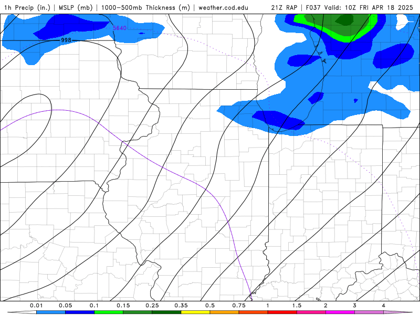
Task: Click the dark green 0.25–0.35 legend swatch
Action: tap(166, 312)
